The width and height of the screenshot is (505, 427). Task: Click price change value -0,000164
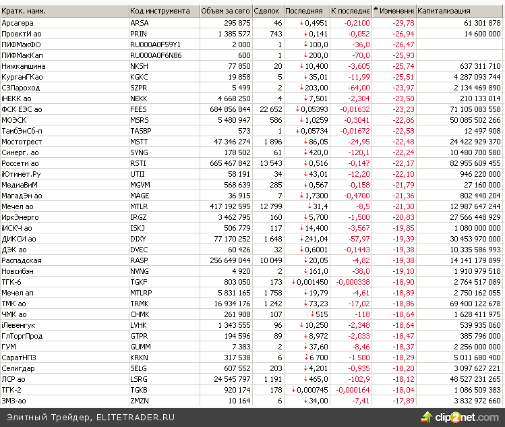point(353,391)
